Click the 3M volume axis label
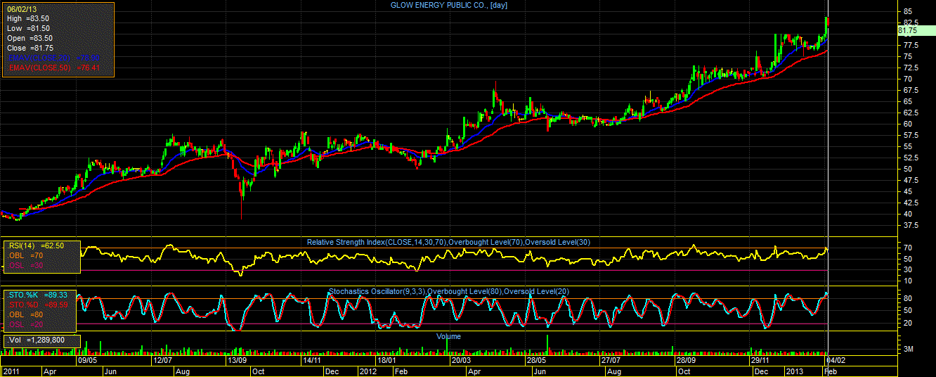This screenshot has width=936, height=377. [x=908, y=350]
